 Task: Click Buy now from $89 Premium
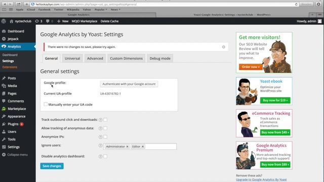click(x=275, y=164)
